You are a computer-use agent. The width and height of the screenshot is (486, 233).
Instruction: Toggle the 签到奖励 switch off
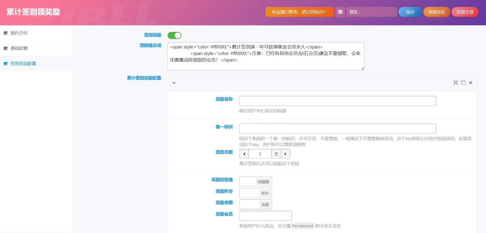coord(174,35)
